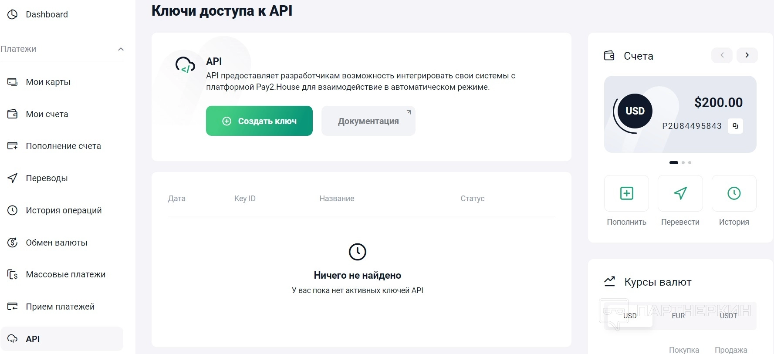The height and width of the screenshot is (354, 774).
Task: Select the USD account card
Action: (x=679, y=114)
